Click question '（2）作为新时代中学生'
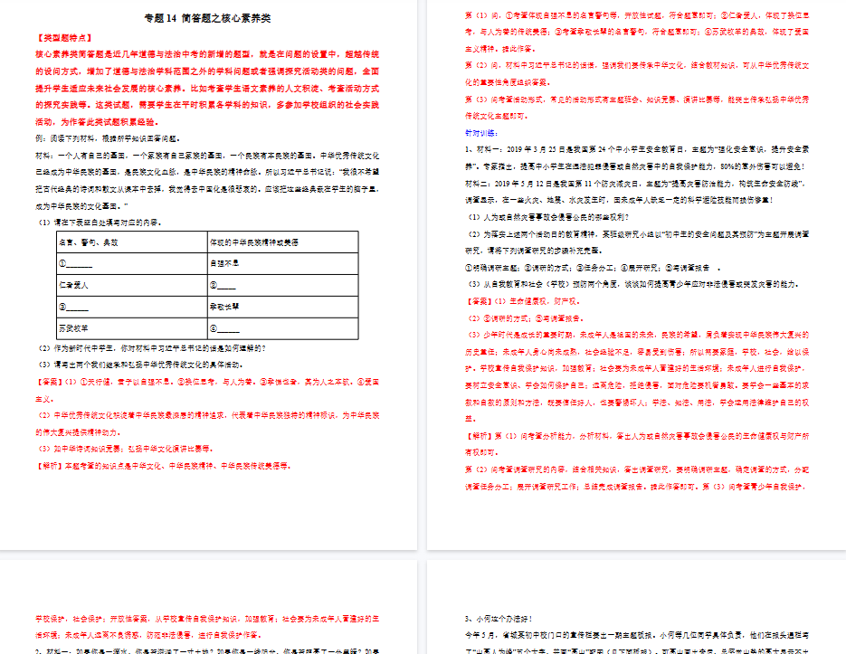The image size is (846, 654). pyautogui.click(x=151, y=348)
